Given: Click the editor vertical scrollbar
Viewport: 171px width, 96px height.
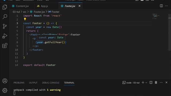Looking at the screenshot, I should (169, 33).
